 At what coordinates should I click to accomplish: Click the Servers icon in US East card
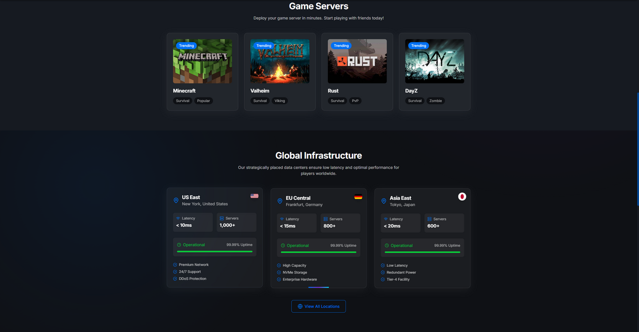point(221,219)
